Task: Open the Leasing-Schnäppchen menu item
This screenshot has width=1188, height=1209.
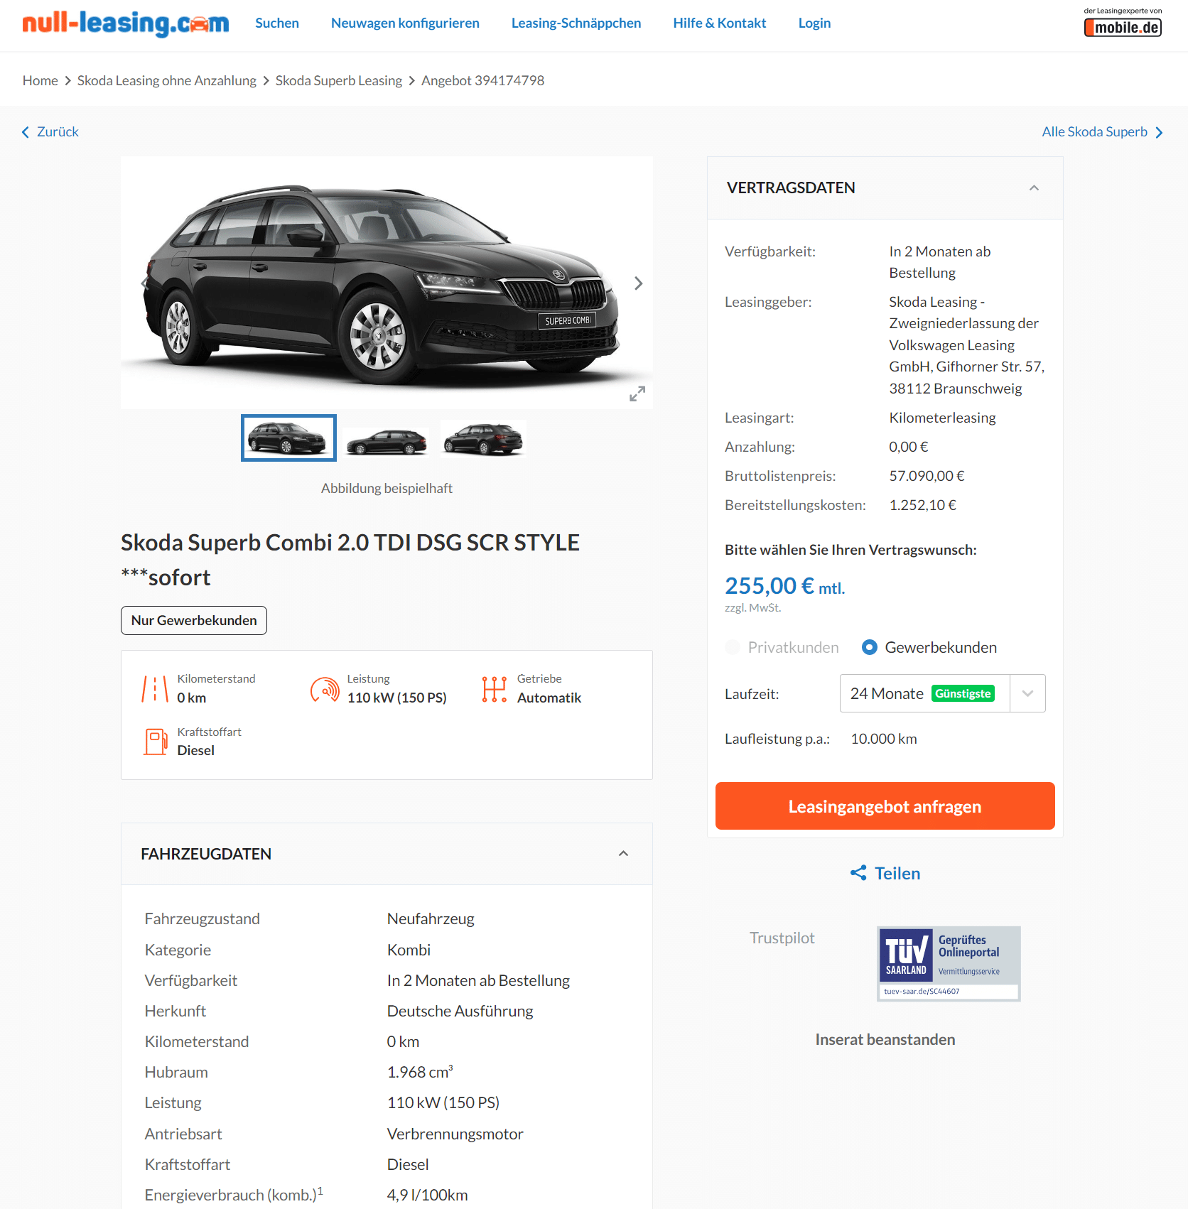Action: [576, 23]
